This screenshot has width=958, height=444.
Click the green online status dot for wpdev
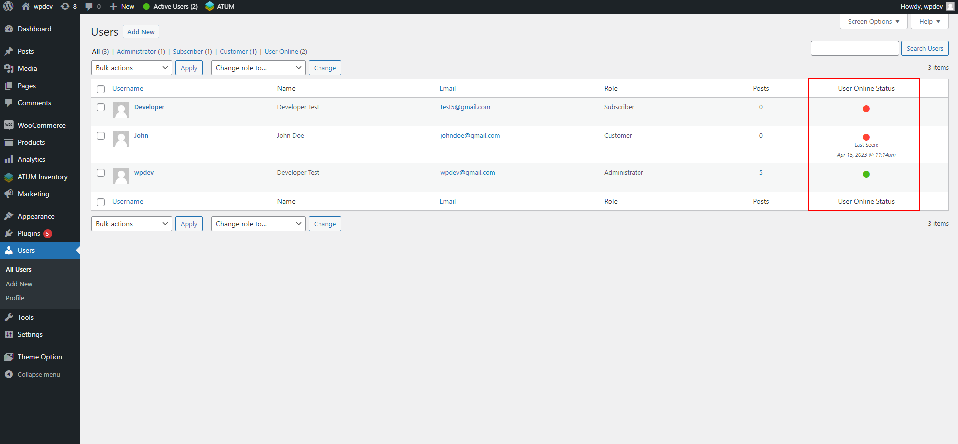(x=866, y=174)
